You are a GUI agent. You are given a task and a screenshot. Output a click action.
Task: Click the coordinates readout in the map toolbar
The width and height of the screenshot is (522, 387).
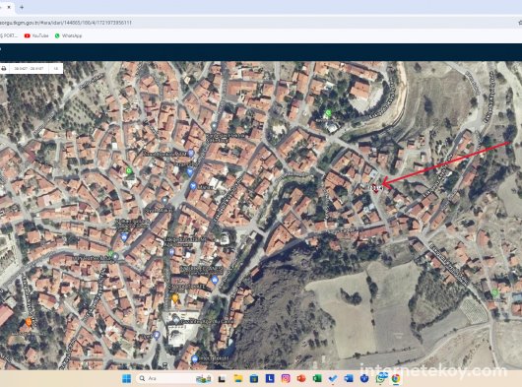[x=29, y=69]
